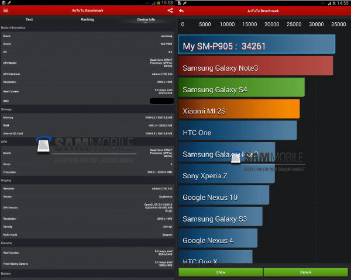The height and width of the screenshot is (280, 351).
Task: Select the Samsung Galaxy Note3 bar
Action: (256, 65)
